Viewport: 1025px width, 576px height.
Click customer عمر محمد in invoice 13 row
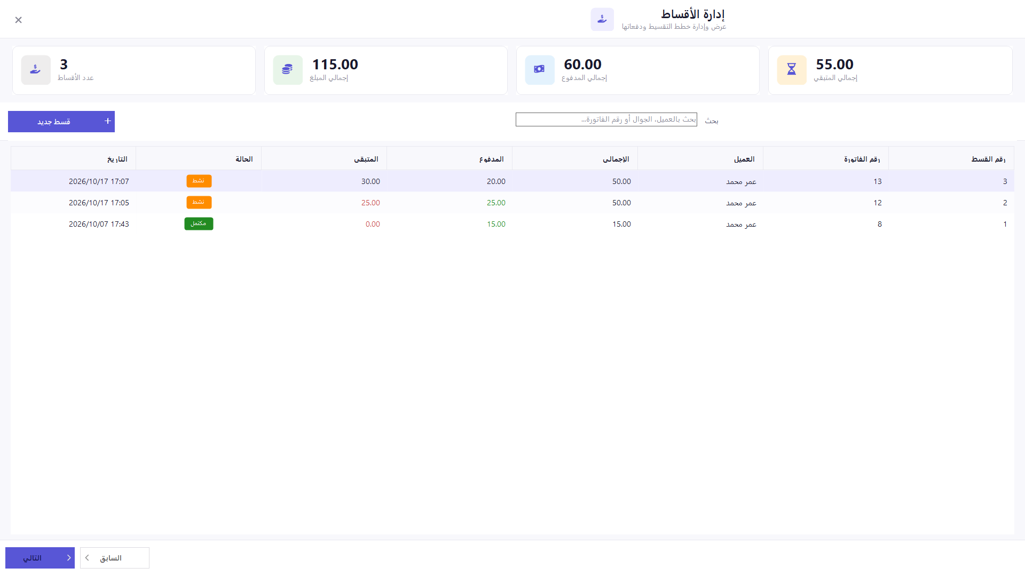tap(741, 181)
